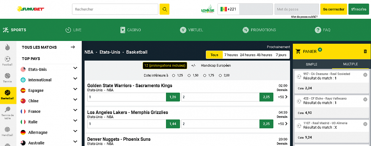Open the +221 country code selector
This screenshot has width=371, height=146.
[228, 9]
